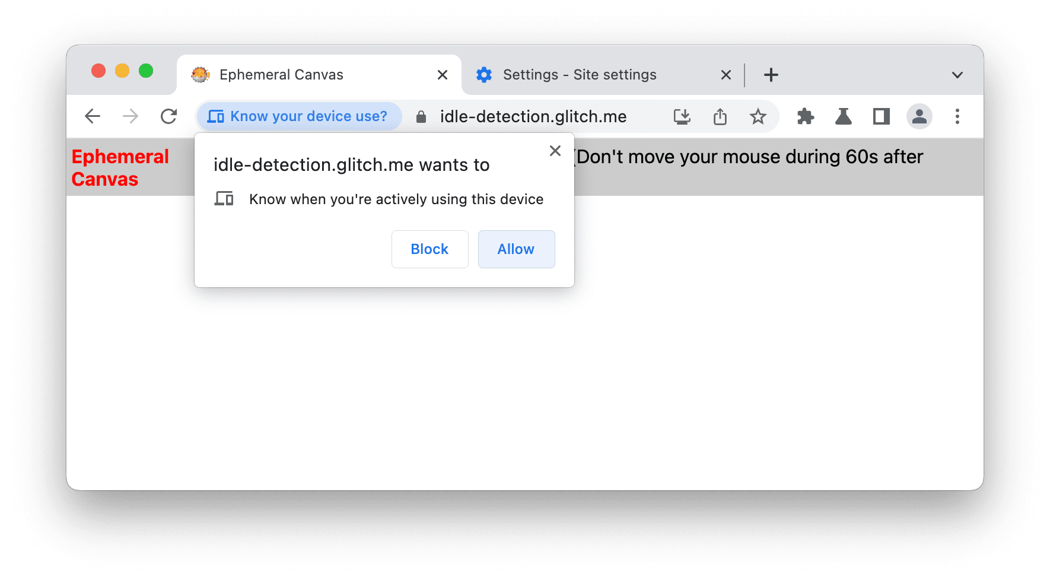This screenshot has width=1050, height=578.
Task: Block idle detection permission
Action: coord(429,249)
